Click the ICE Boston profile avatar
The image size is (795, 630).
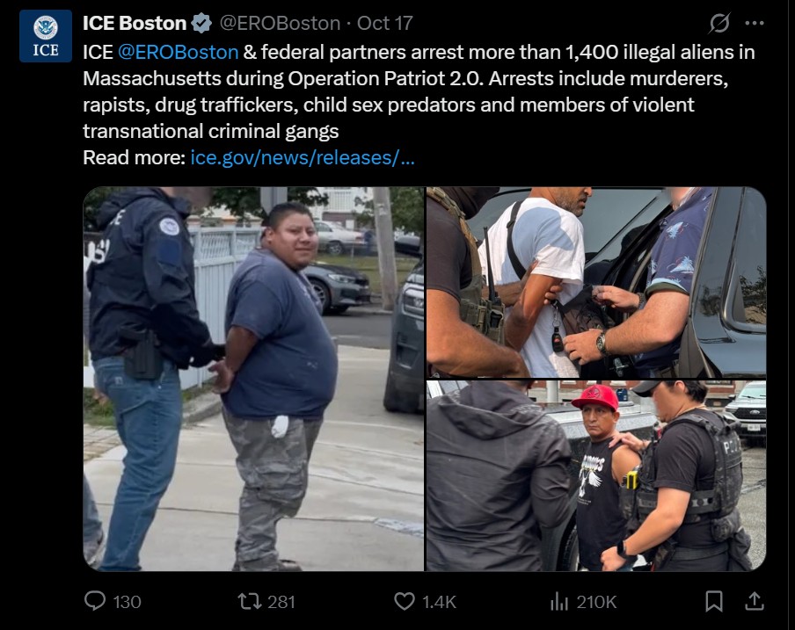click(46, 36)
